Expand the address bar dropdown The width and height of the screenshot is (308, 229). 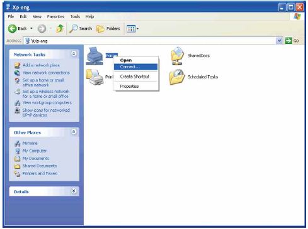tap(279, 41)
